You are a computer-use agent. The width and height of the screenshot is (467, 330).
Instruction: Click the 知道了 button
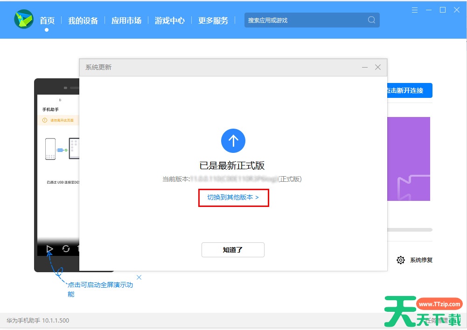pyautogui.click(x=233, y=250)
